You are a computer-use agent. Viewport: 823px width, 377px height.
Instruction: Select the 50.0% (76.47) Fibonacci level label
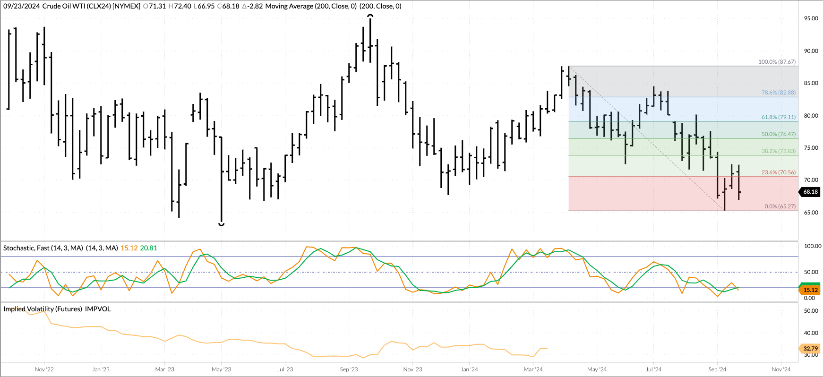(x=778, y=134)
